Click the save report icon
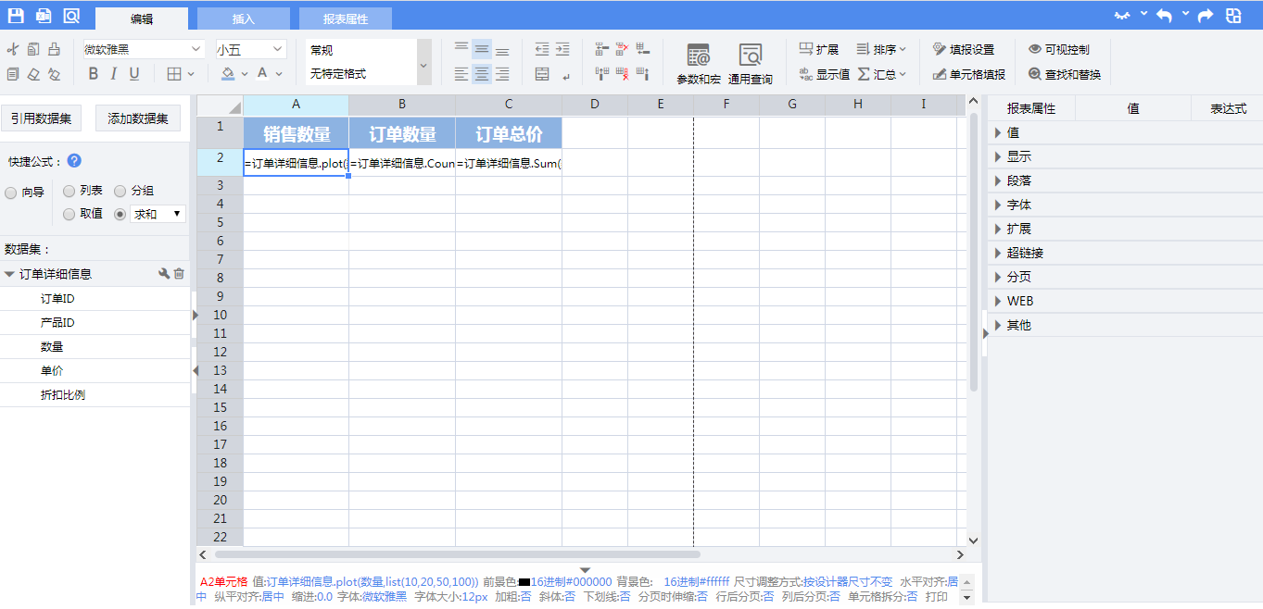The height and width of the screenshot is (609, 1263). (x=16, y=16)
